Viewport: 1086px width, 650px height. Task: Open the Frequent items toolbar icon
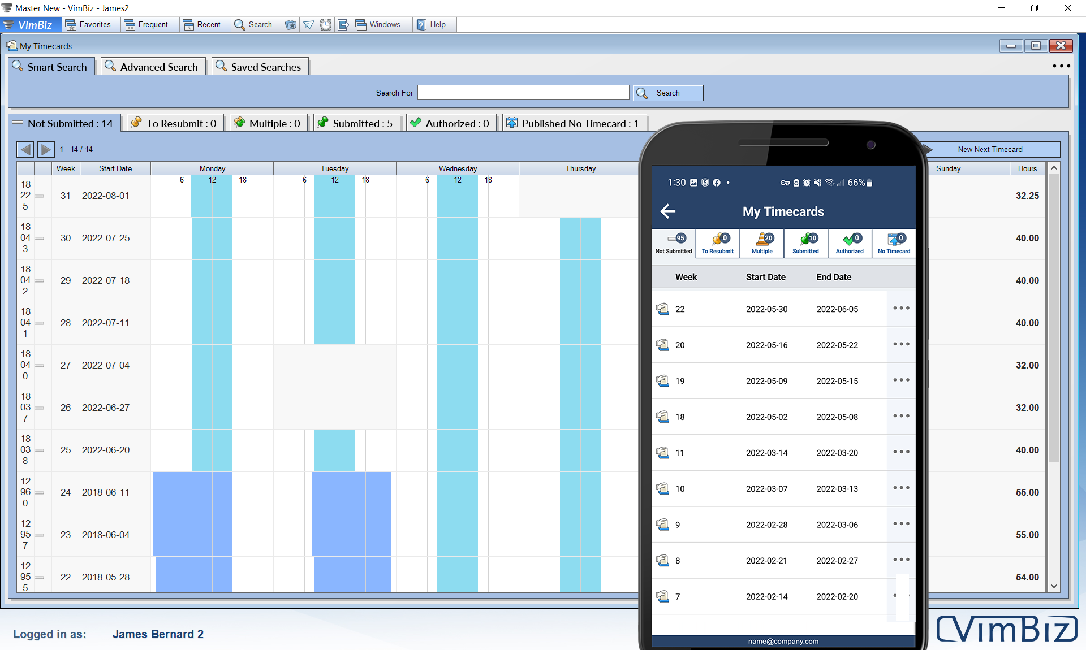148,24
